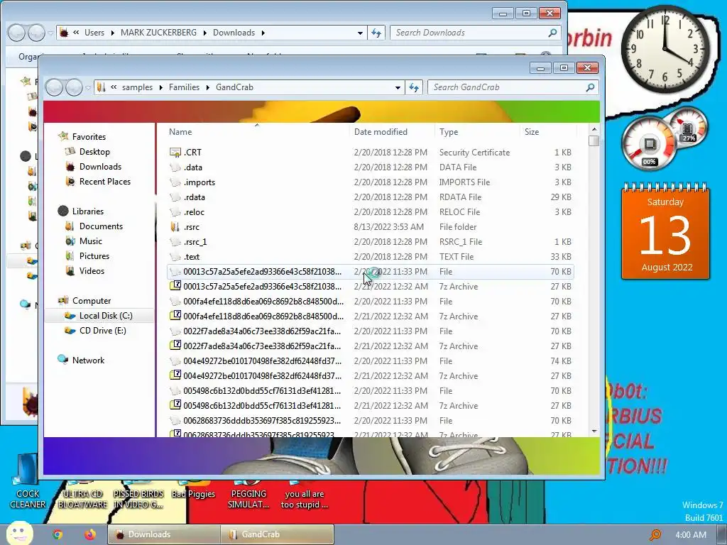Select Computer in the navigation pane
The image size is (727, 545).
(x=92, y=300)
